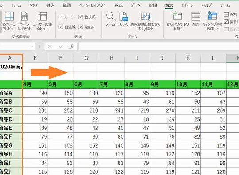This screenshot has height=175, width=239.
Task: Switch to Page Layout view (ページレイアウト)
Action: click(x=24, y=21)
